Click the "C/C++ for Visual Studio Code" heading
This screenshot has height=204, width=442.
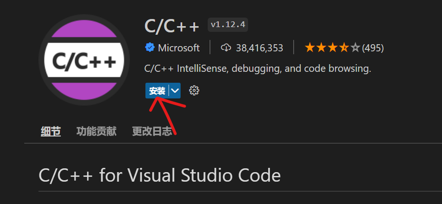point(159,175)
